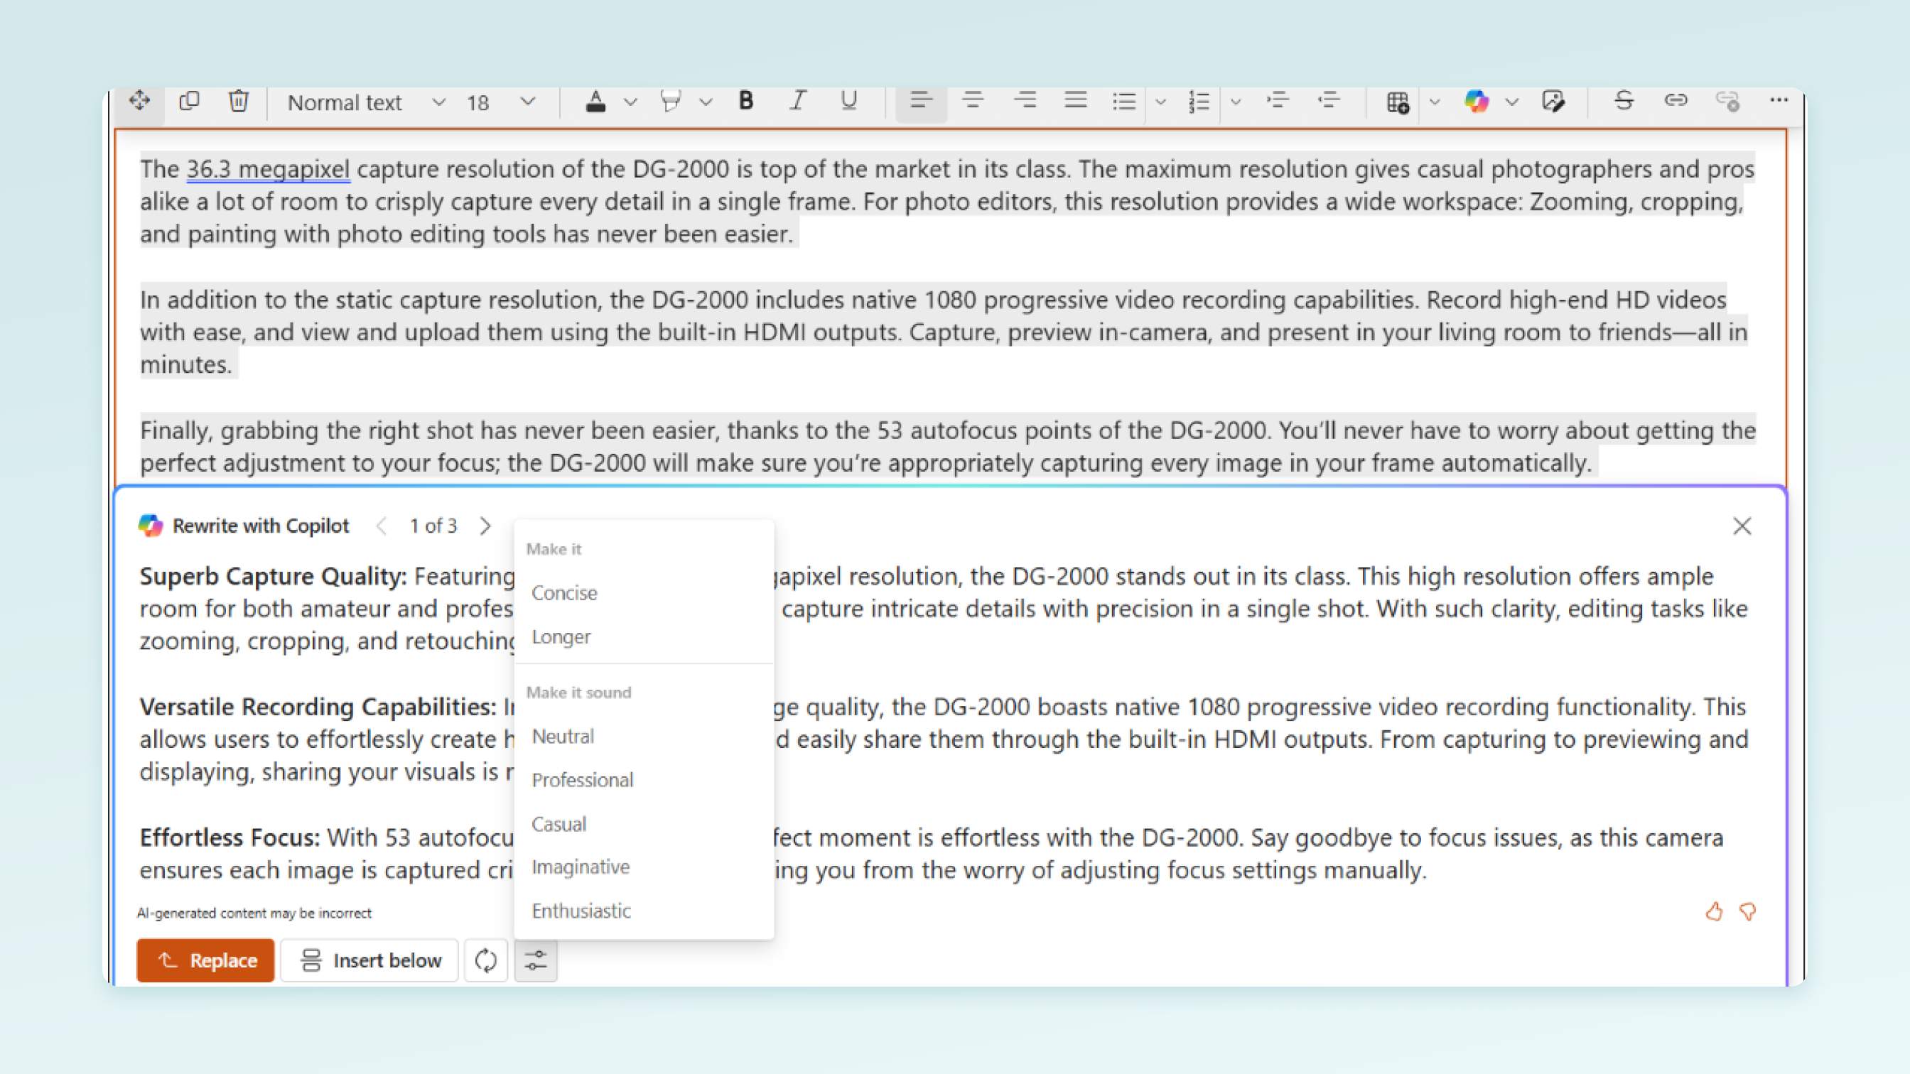Click the move handle icon in toolbar

(x=139, y=100)
